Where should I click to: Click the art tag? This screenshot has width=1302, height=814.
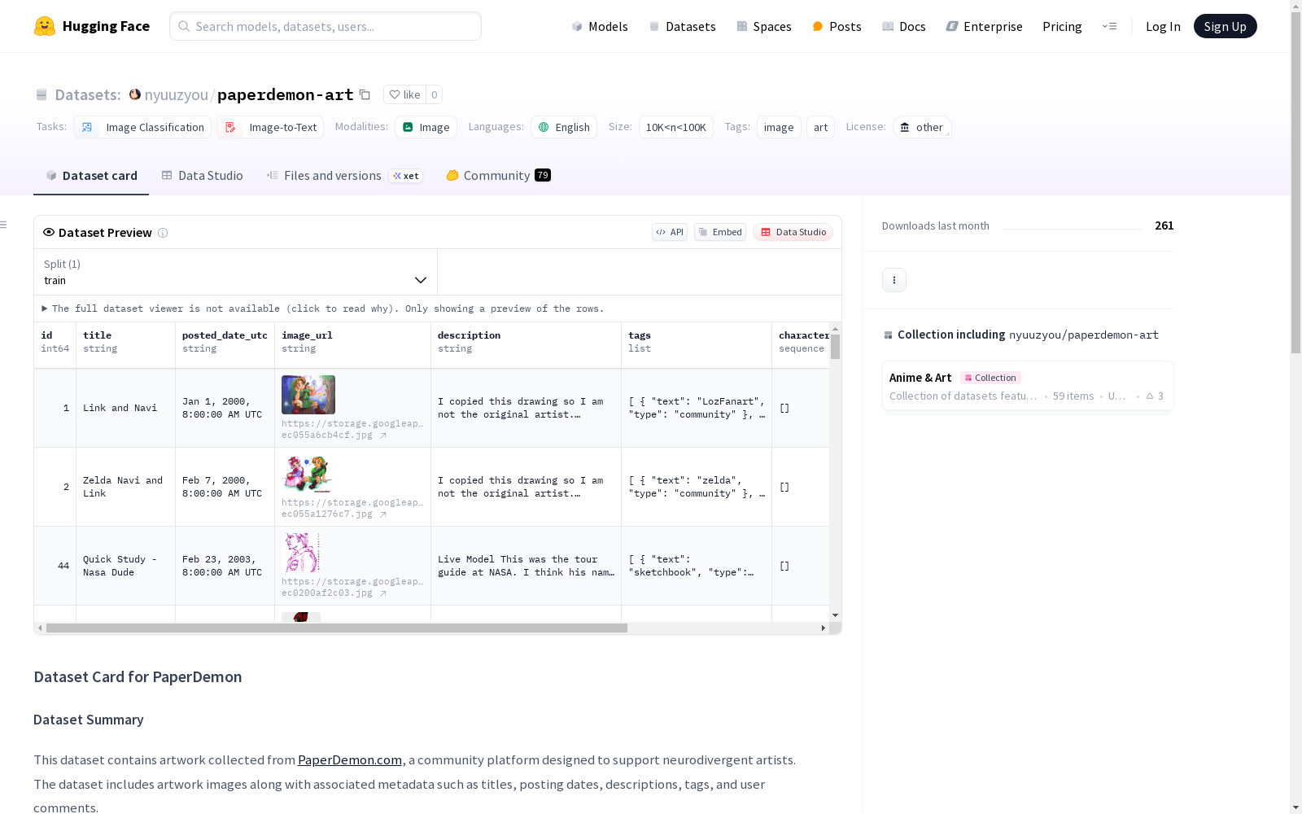(820, 127)
